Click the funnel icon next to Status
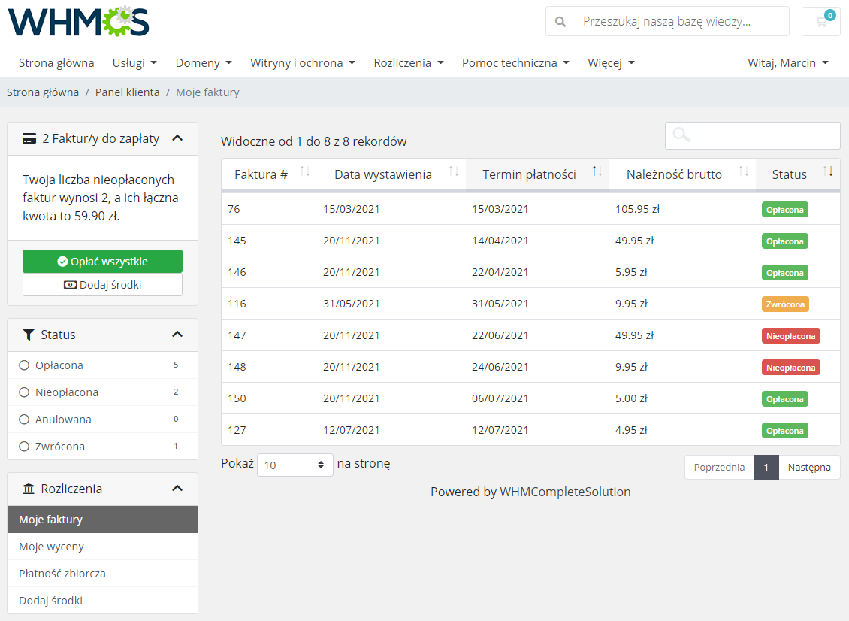 (29, 335)
